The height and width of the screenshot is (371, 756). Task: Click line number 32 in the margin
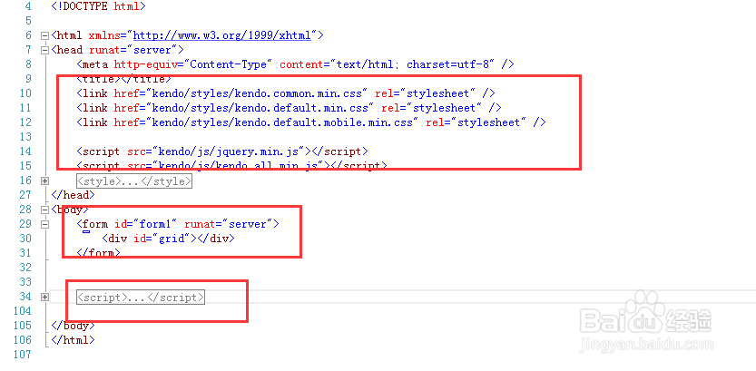pos(25,268)
